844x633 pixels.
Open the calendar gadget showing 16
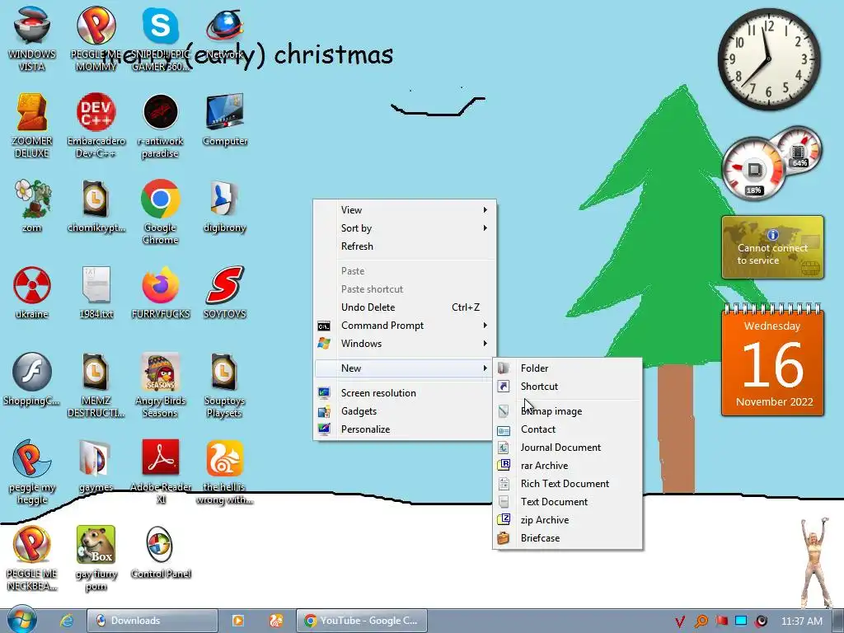click(x=772, y=359)
